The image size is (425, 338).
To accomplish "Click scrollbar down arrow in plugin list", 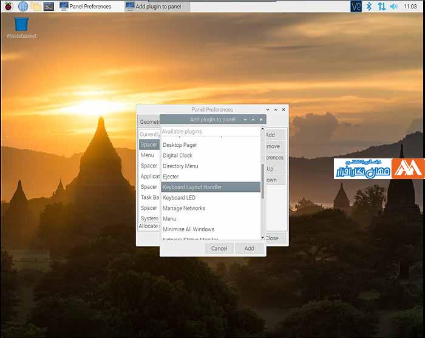I will click(262, 237).
